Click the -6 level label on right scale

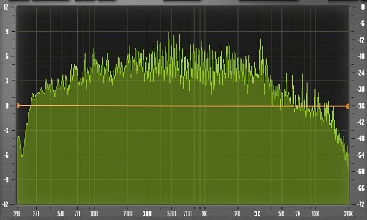coord(361,23)
